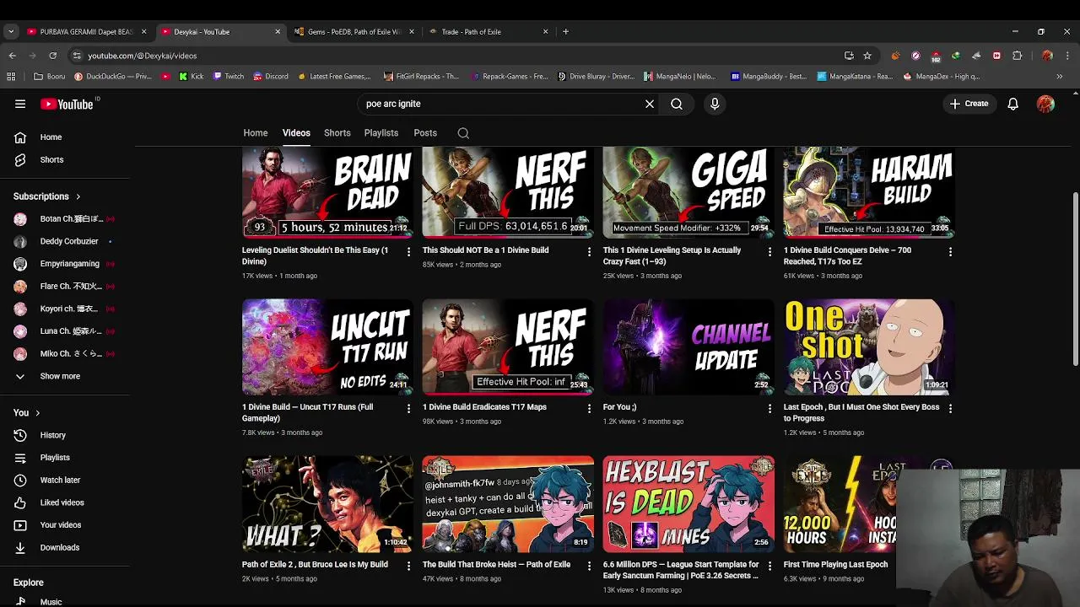Go back with browser arrow
Viewport: 1080px width, 607px height.
tap(12, 56)
